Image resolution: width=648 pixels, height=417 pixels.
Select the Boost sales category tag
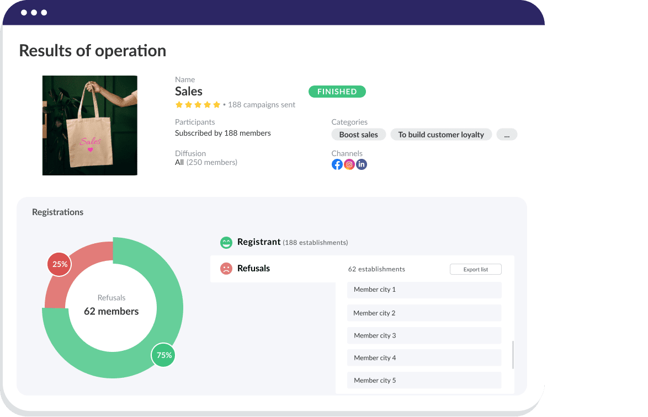358,135
